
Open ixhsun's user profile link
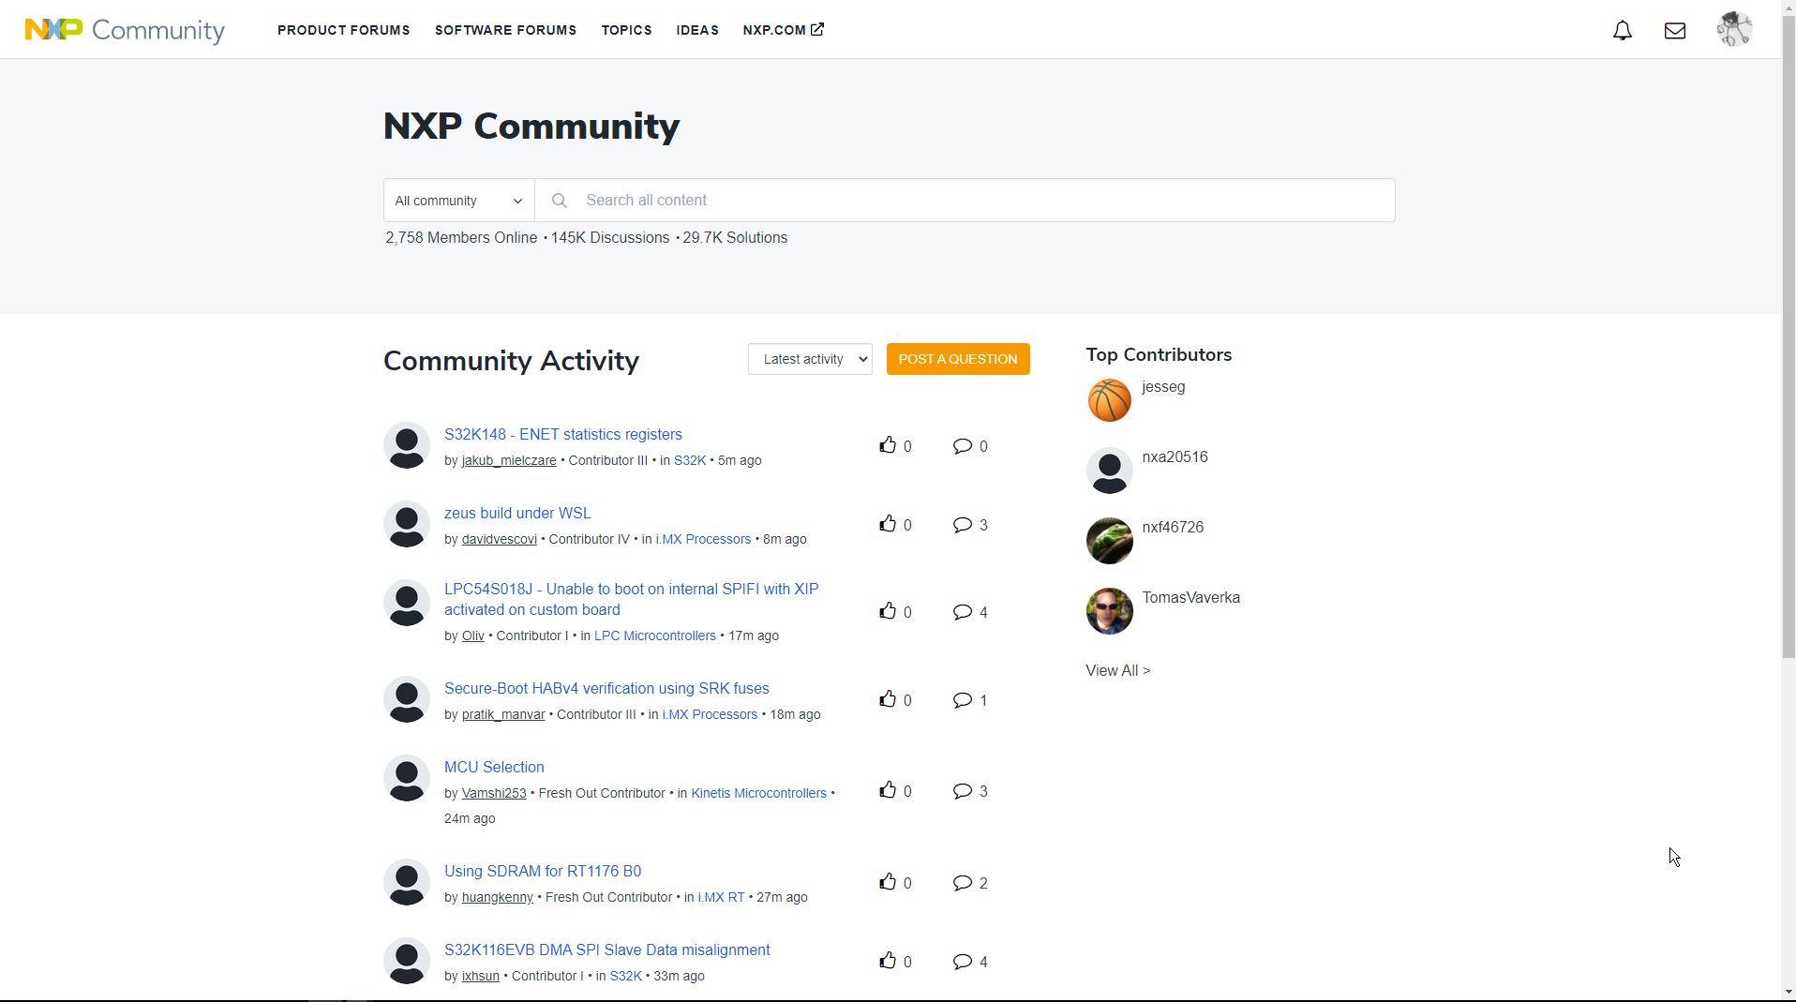(480, 976)
